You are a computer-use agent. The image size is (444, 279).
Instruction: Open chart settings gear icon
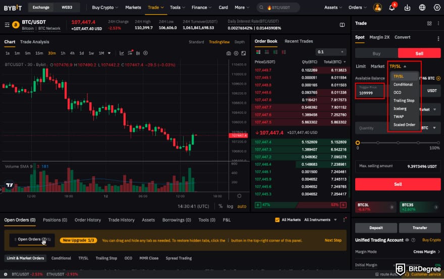[x=236, y=53]
